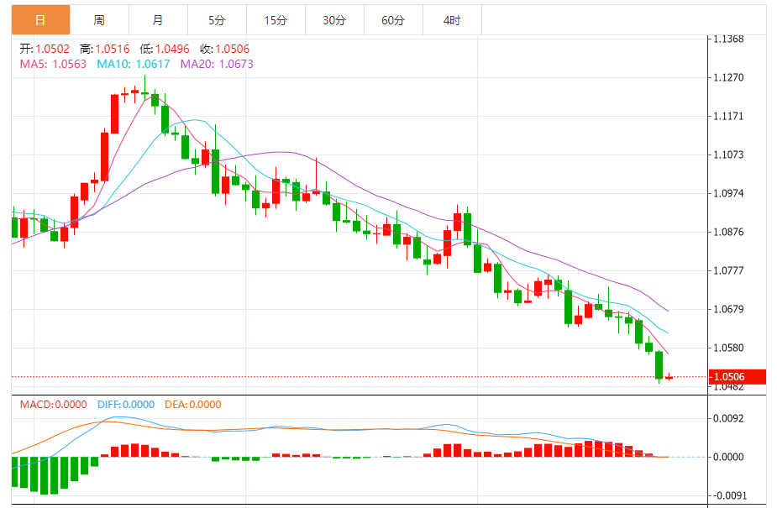Click the close price 收:1.0506
This screenshot has width=777, height=508.
point(224,49)
